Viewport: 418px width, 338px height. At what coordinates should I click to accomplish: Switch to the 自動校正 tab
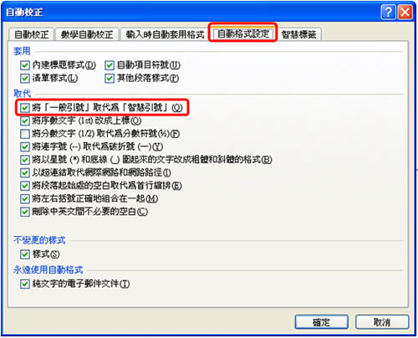[x=31, y=34]
